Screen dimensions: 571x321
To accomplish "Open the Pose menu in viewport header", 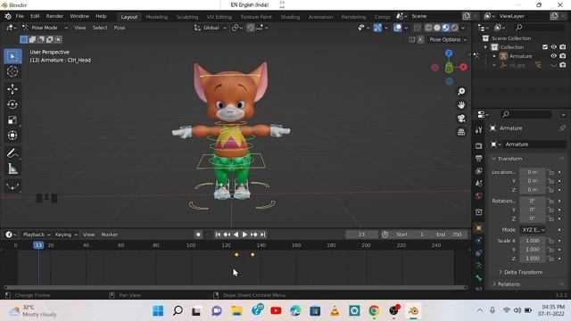I will tap(120, 28).
